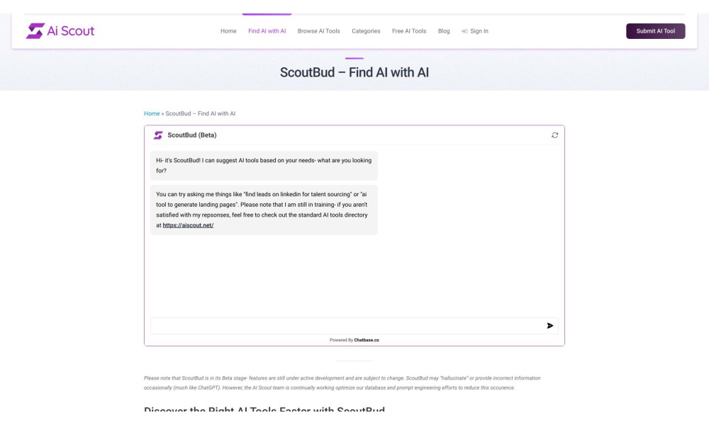This screenshot has height=425, width=709.
Task: Click the Ai Scout logo icon
Action: [35, 30]
